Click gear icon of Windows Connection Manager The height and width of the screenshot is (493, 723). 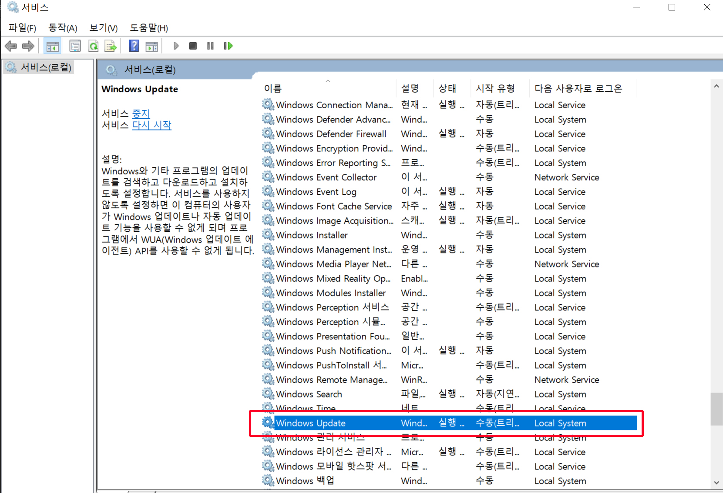coord(268,105)
